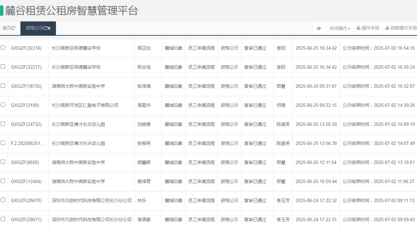This screenshot has height=229, width=417.
Task: Refresh the 资格公示 tab via its reload icon
Action: [x=46, y=29]
